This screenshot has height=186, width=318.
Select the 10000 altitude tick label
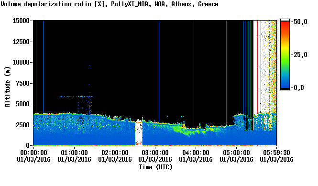[21, 62]
